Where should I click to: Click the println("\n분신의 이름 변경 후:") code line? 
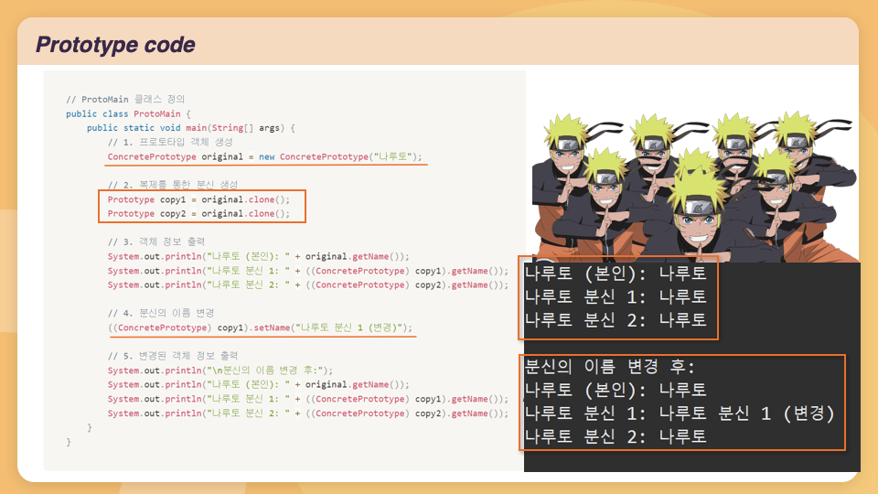220,370
